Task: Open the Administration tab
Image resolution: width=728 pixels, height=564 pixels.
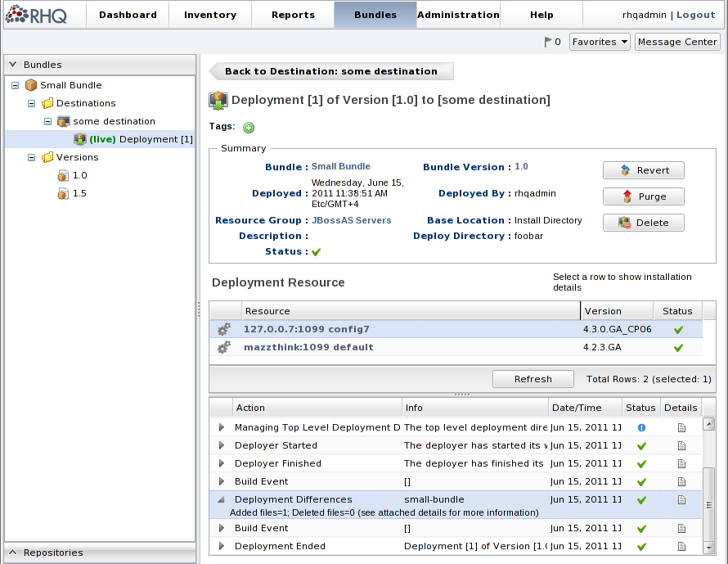Action: pyautogui.click(x=458, y=15)
